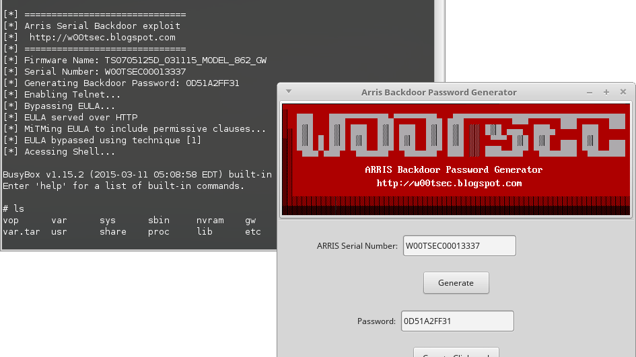Click 'proc' directory in terminal listing
636x357 pixels.
pos(159,232)
